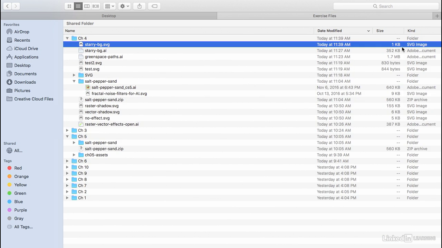Filter by the Red tag
This screenshot has width=442, height=248.
point(18,168)
